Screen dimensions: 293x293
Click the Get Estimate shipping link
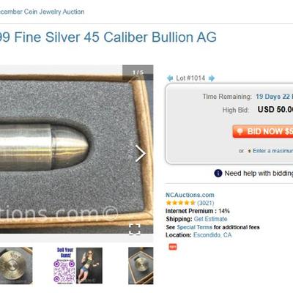(x=210, y=219)
